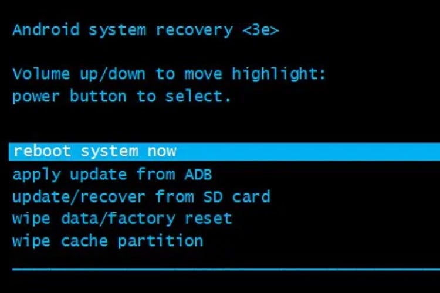
Task: Click the word factory in reset option
Action: pyautogui.click(x=141, y=219)
